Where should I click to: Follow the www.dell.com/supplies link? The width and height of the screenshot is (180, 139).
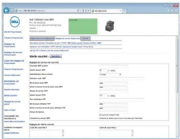14,121
